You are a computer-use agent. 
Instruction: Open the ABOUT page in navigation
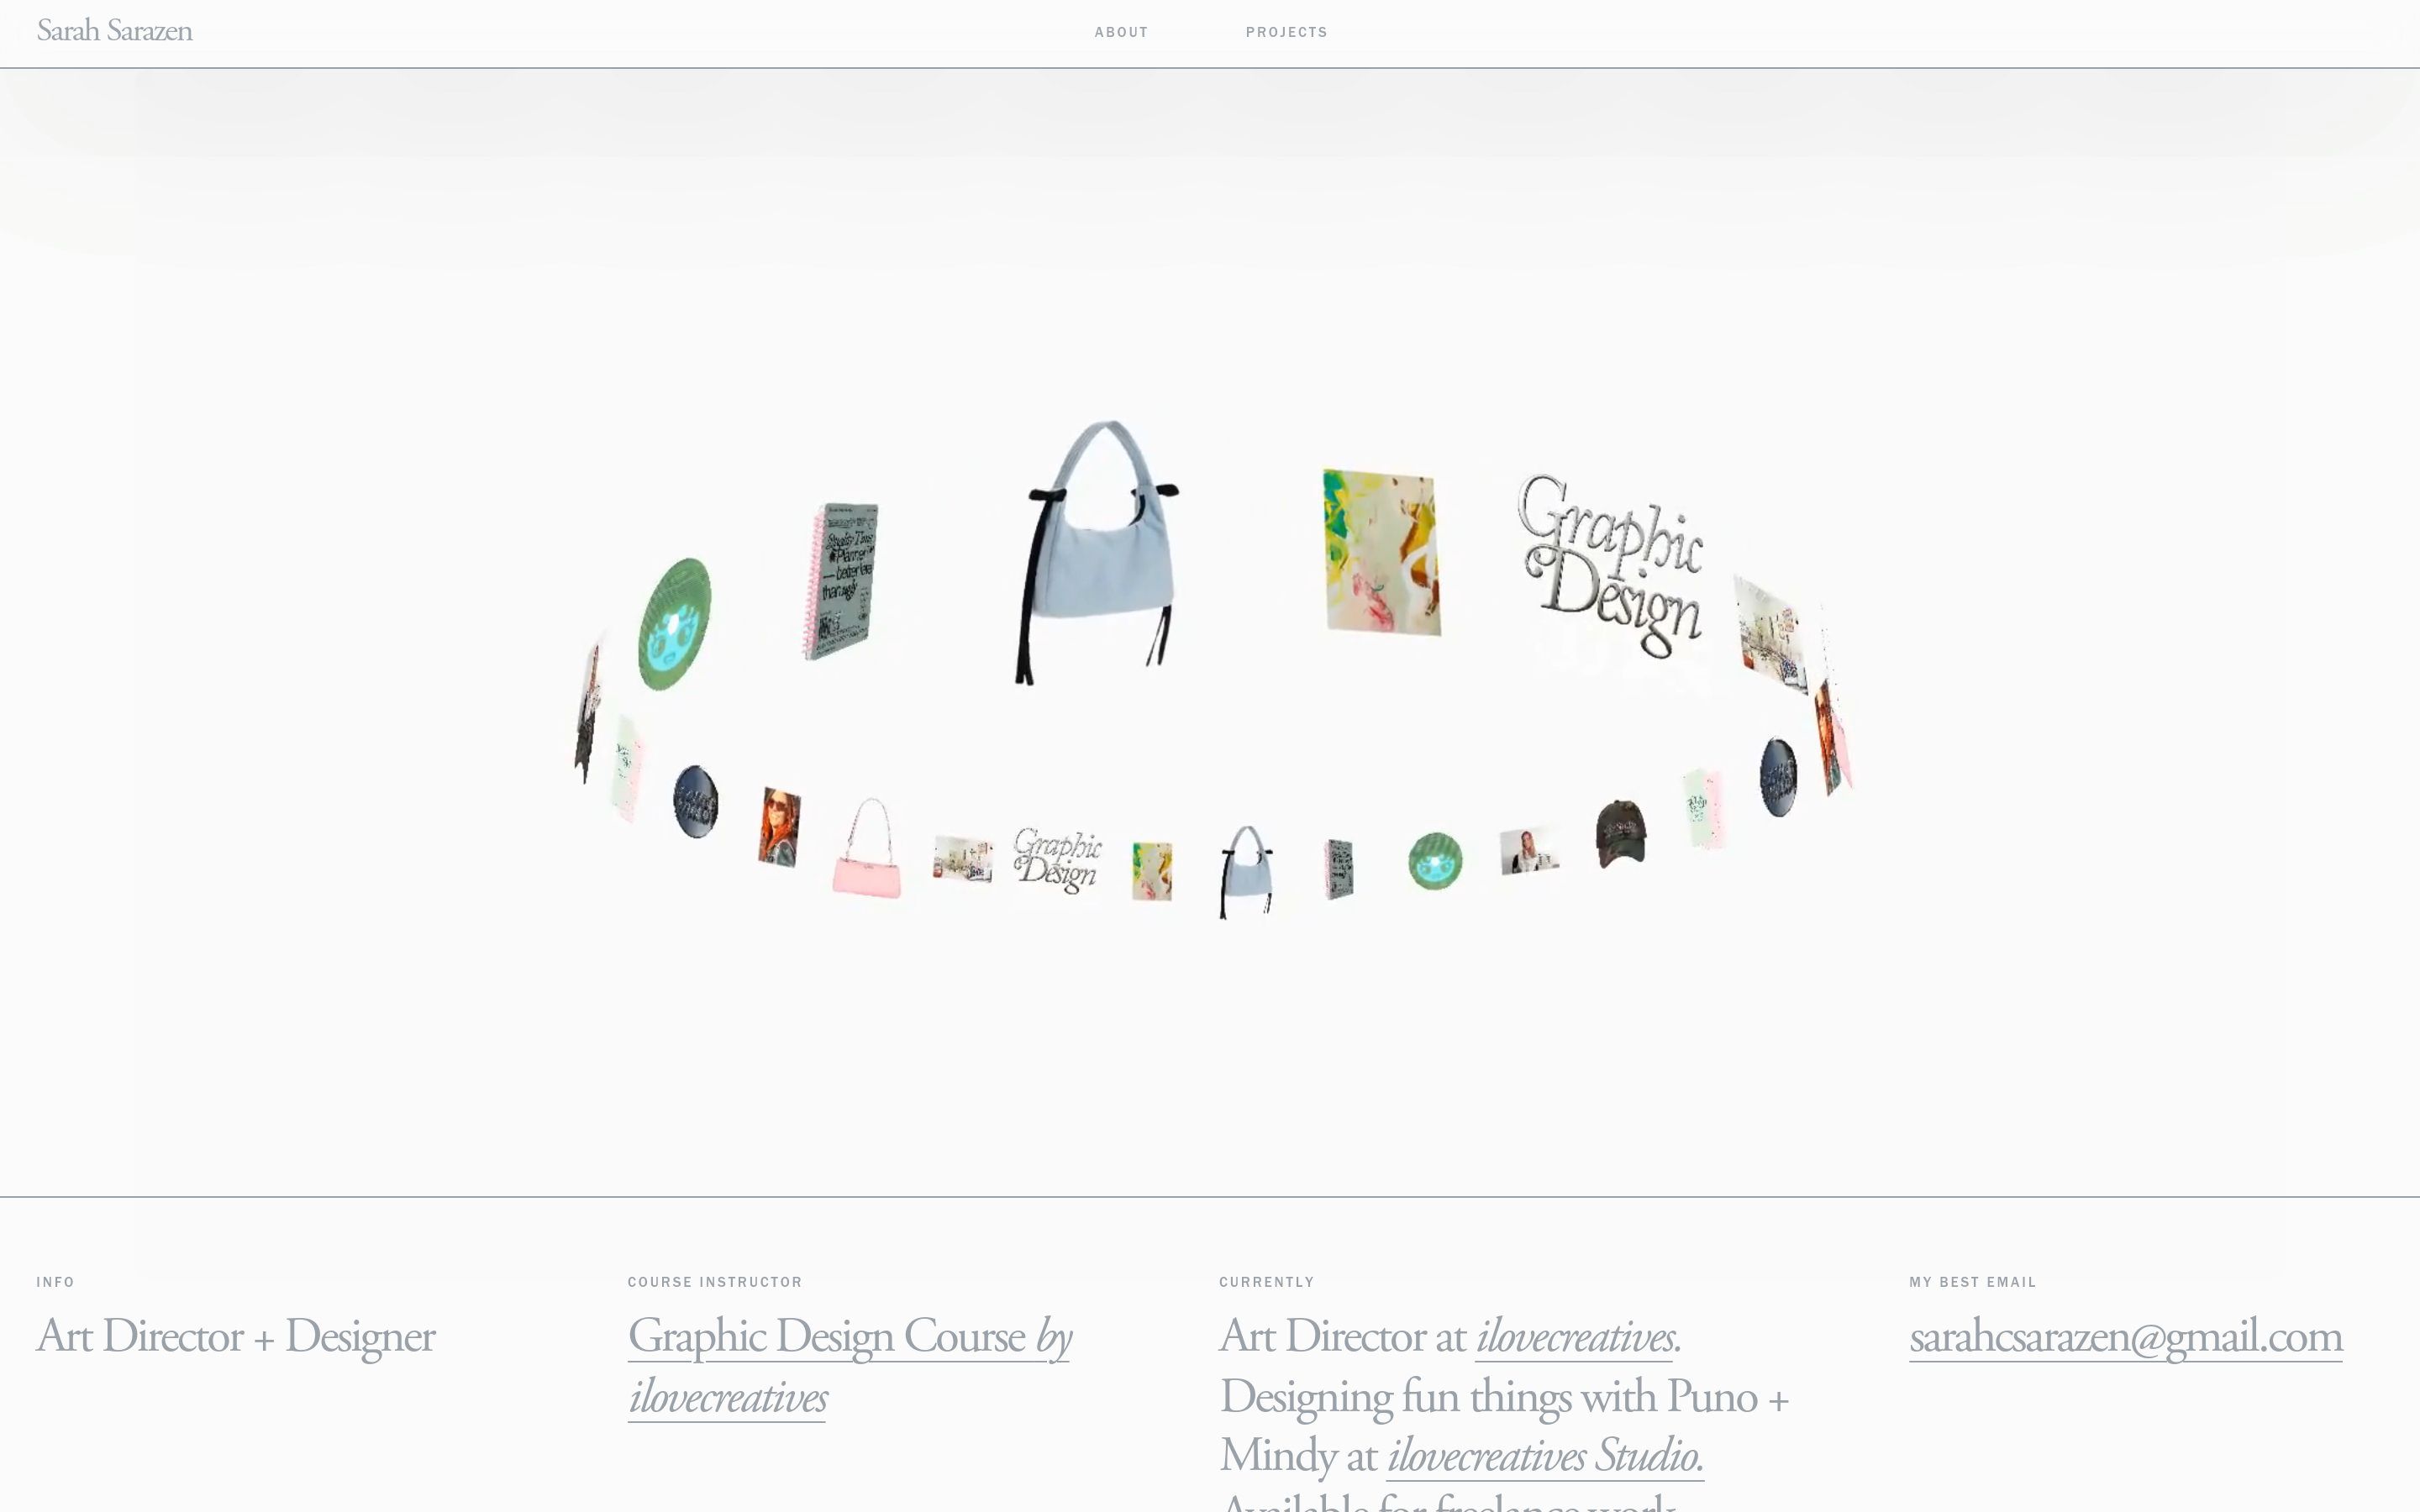[1121, 32]
